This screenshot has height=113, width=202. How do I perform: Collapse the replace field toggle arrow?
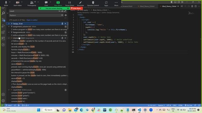click(8, 13)
